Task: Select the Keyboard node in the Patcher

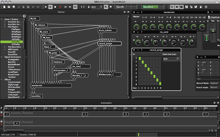Action: click(x=59, y=62)
